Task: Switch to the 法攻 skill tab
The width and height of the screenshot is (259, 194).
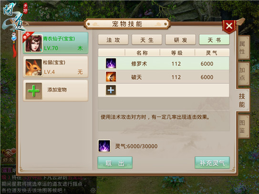Action: (x=113, y=40)
